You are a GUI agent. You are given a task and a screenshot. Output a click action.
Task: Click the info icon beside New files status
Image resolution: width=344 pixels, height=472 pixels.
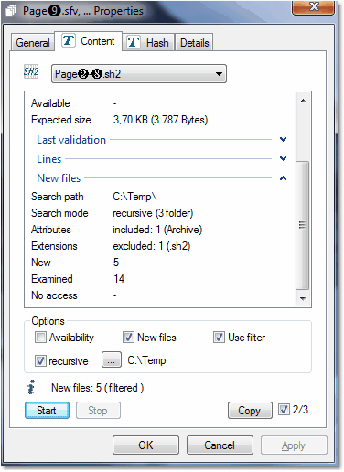tap(31, 387)
